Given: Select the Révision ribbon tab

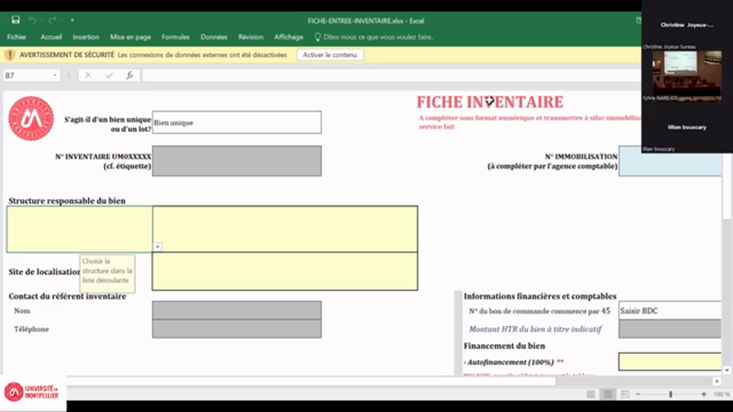Looking at the screenshot, I should (x=250, y=37).
